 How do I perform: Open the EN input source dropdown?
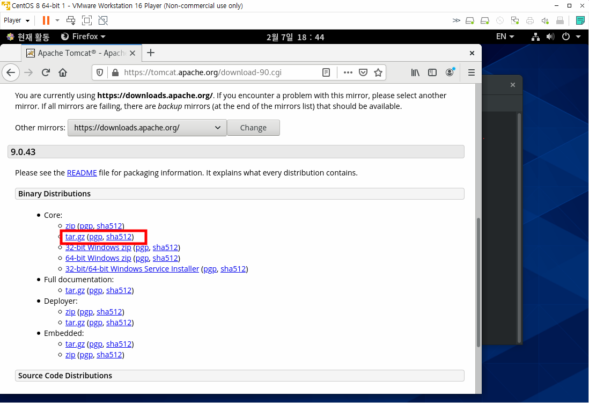tap(505, 36)
